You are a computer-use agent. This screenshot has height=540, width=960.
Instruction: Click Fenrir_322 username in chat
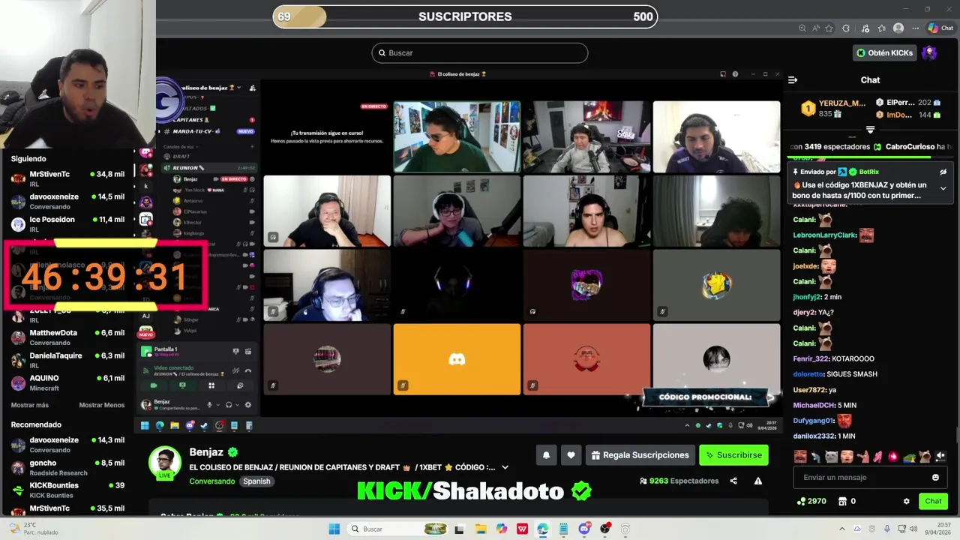[x=810, y=358]
